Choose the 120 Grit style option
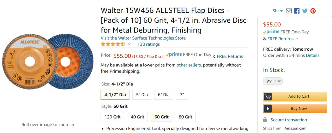The width and height of the screenshot is (332, 133). pos(113,117)
